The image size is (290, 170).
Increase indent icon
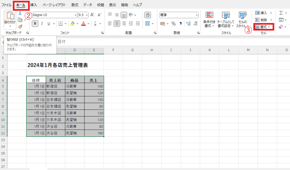coord(138,24)
